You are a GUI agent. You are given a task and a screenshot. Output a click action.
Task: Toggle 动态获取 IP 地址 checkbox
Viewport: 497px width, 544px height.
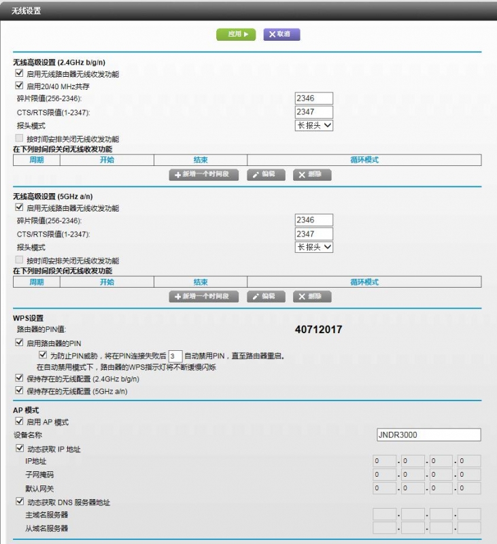point(20,448)
